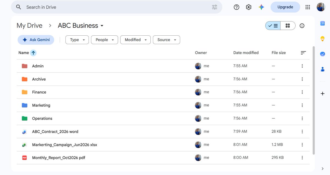Click the Owner column header

(201, 53)
